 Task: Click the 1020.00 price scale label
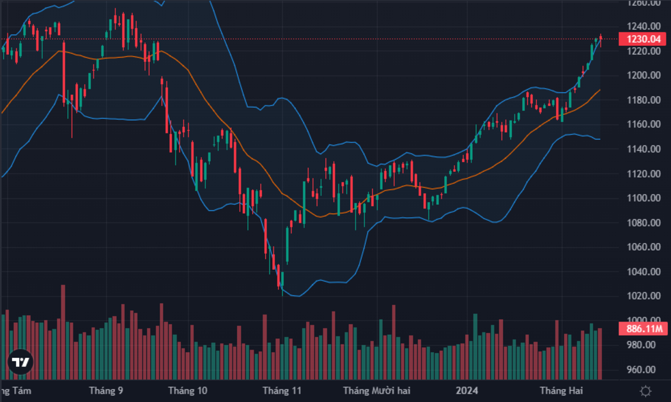pyautogui.click(x=644, y=295)
